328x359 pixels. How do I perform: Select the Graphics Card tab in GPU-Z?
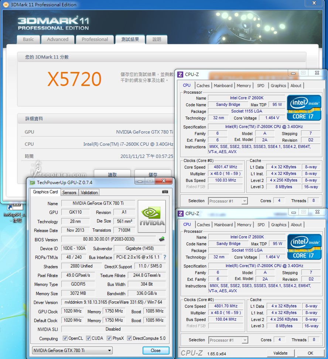click(45, 192)
